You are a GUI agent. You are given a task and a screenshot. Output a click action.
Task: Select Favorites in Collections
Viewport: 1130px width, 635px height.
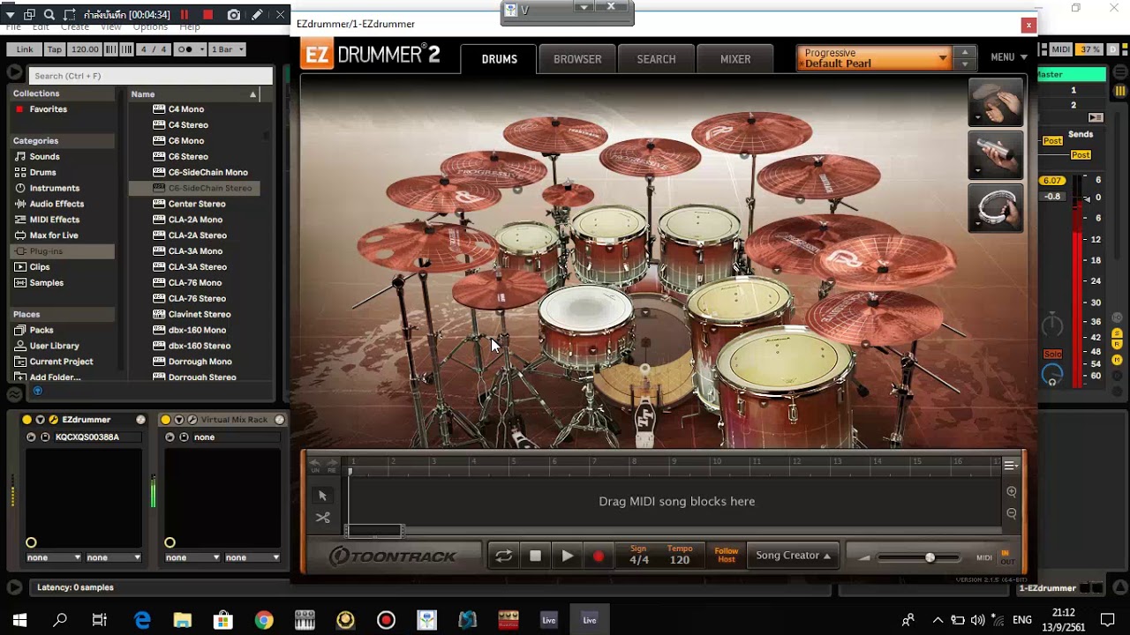click(x=48, y=109)
